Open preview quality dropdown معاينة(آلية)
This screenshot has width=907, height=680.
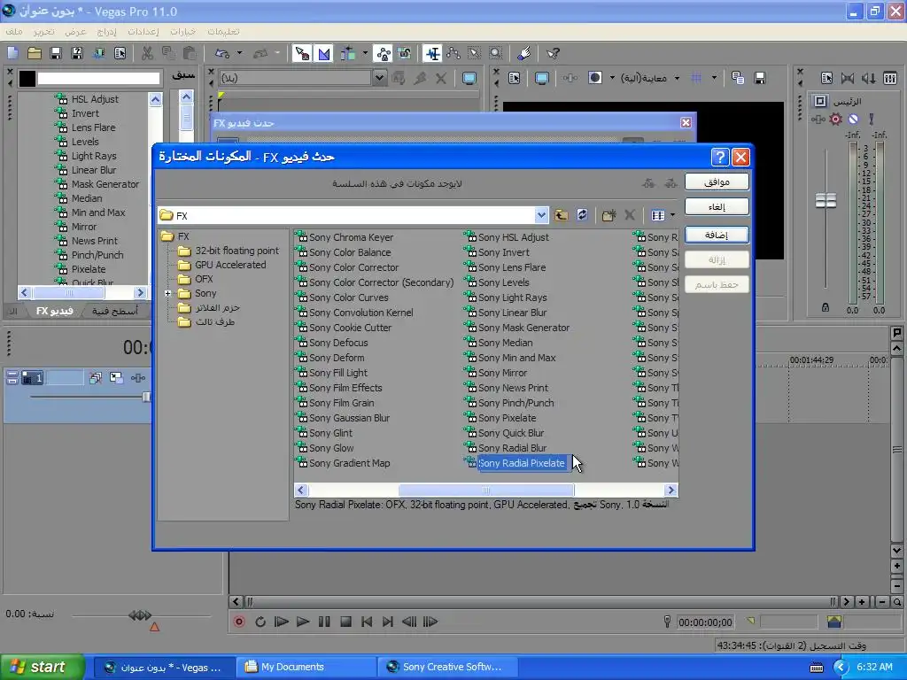coord(649,78)
